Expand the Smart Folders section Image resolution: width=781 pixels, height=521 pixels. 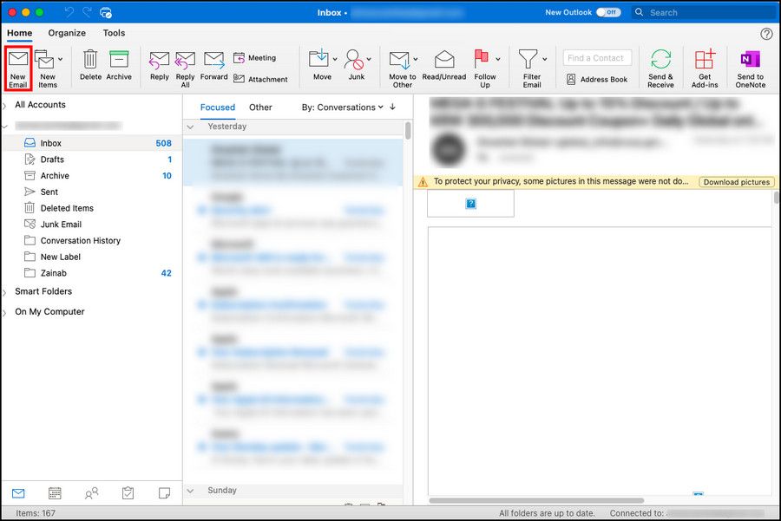pos(4,292)
